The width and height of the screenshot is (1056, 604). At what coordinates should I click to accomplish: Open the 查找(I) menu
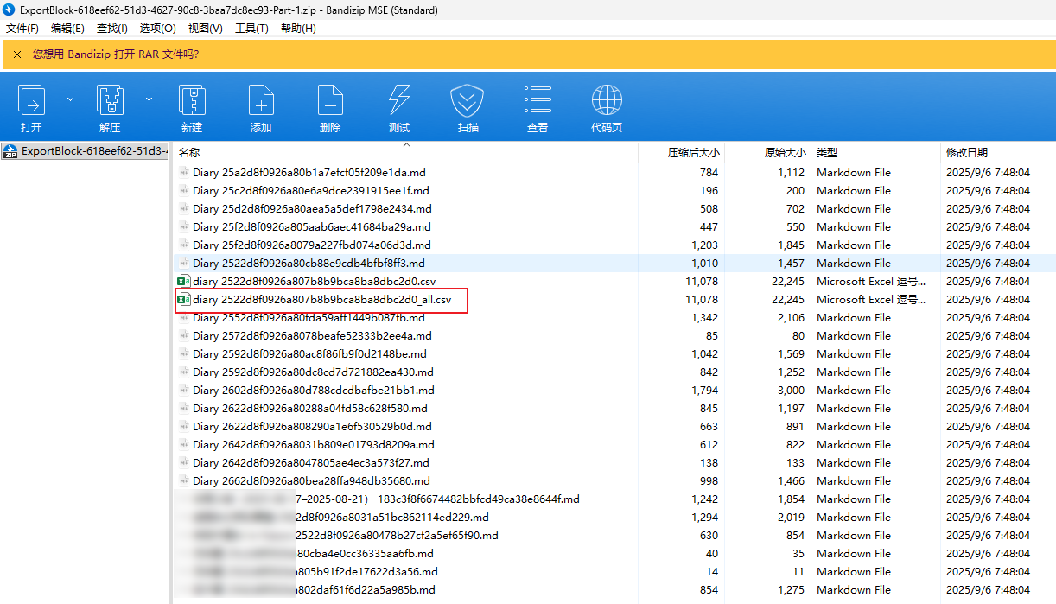point(112,29)
